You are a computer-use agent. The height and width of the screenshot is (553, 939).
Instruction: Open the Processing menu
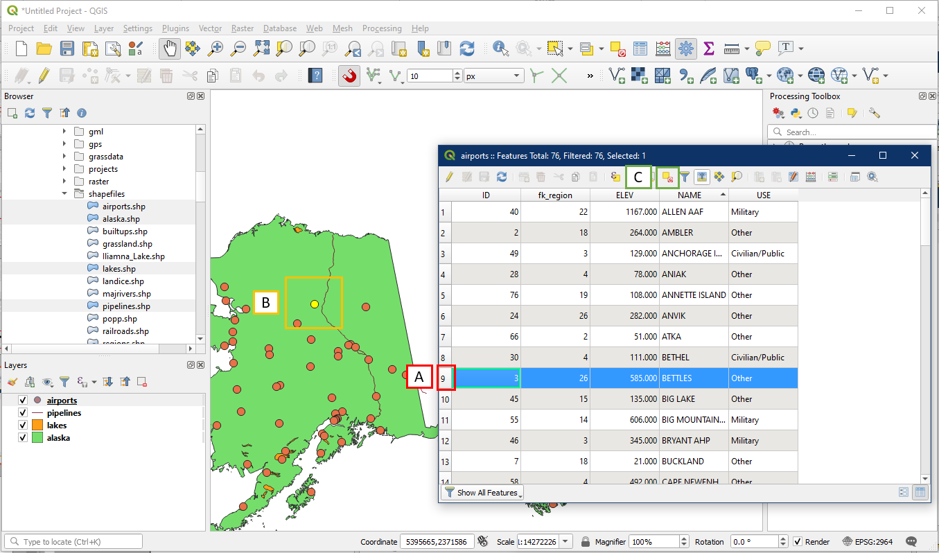(x=381, y=28)
